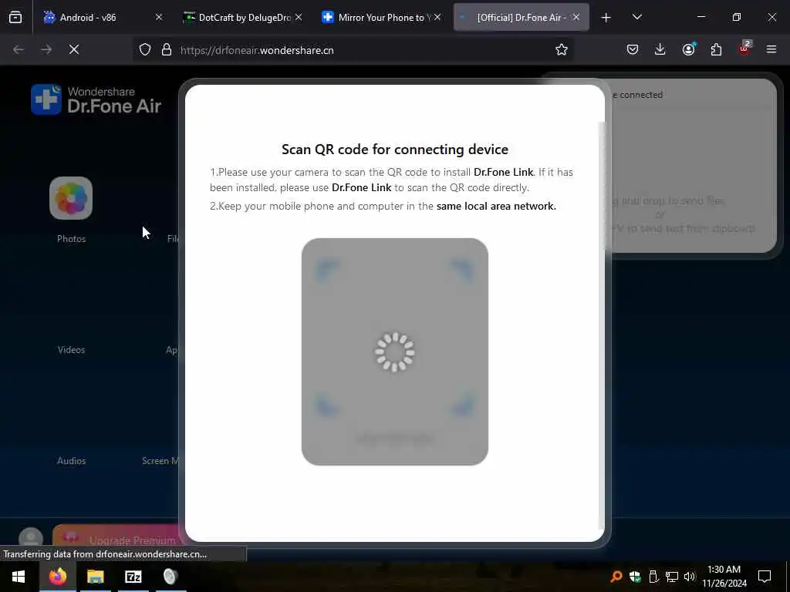View site security padlock information
Viewport: 790px width, 592px height.
[x=167, y=50]
